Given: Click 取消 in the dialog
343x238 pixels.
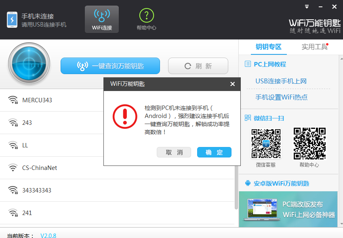Looking at the screenshot, I should pos(174,152).
